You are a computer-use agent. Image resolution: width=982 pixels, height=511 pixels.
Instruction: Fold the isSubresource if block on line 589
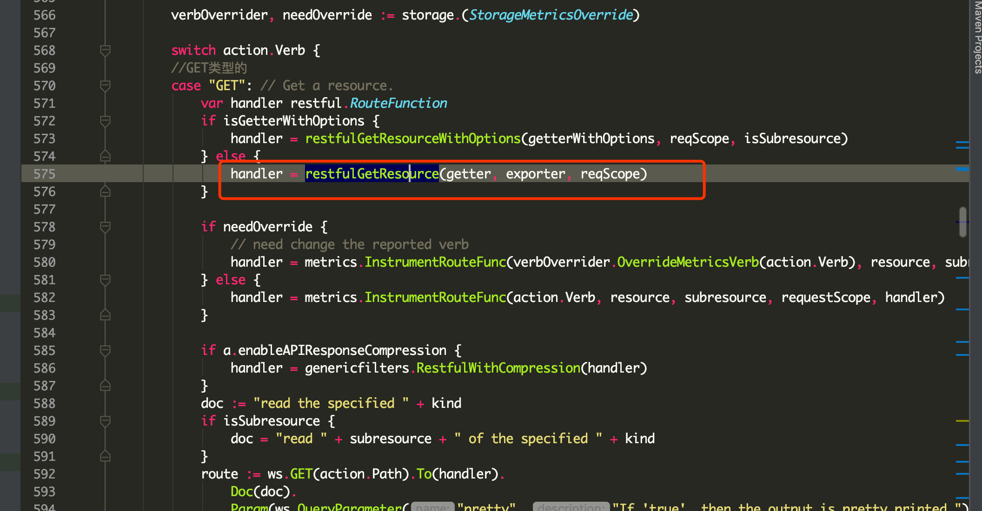(x=105, y=421)
